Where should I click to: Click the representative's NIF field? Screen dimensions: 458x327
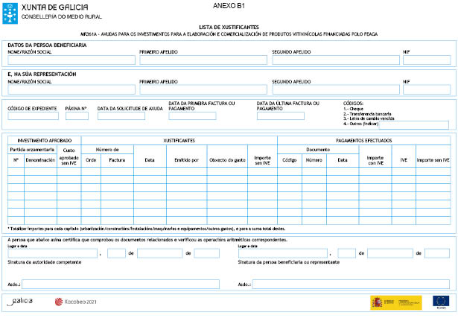(425, 89)
